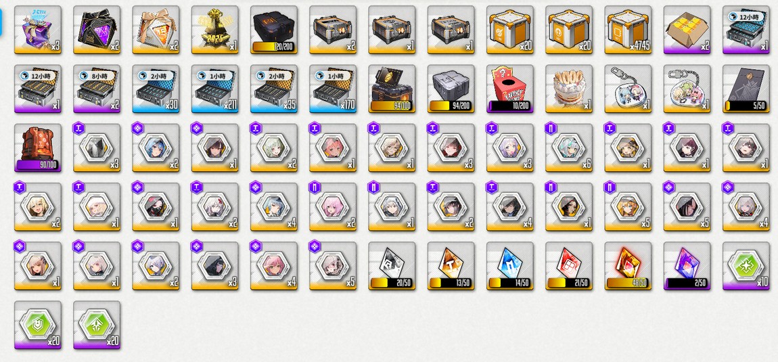Select the red crystal mold 21/50
The height and width of the screenshot is (362, 778).
click(x=569, y=266)
